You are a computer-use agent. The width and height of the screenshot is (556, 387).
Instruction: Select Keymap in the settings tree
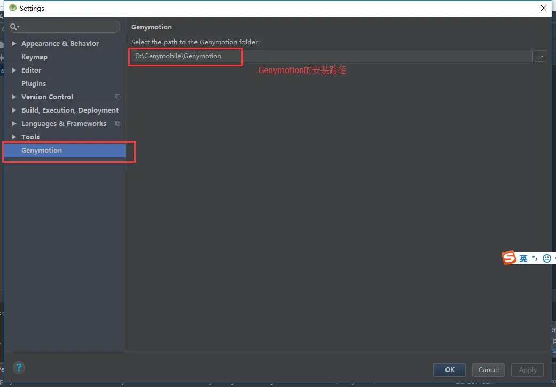pyautogui.click(x=34, y=57)
